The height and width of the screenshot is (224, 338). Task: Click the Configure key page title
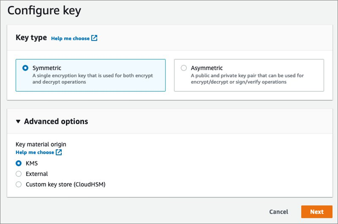coord(44,11)
